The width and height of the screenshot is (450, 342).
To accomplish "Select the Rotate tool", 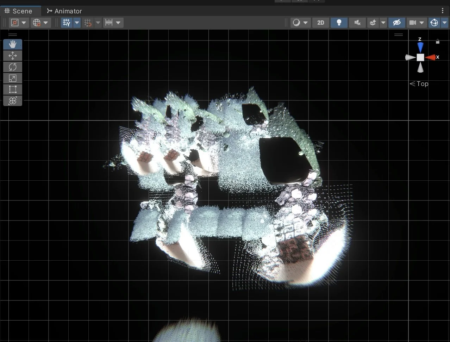I will click(13, 67).
